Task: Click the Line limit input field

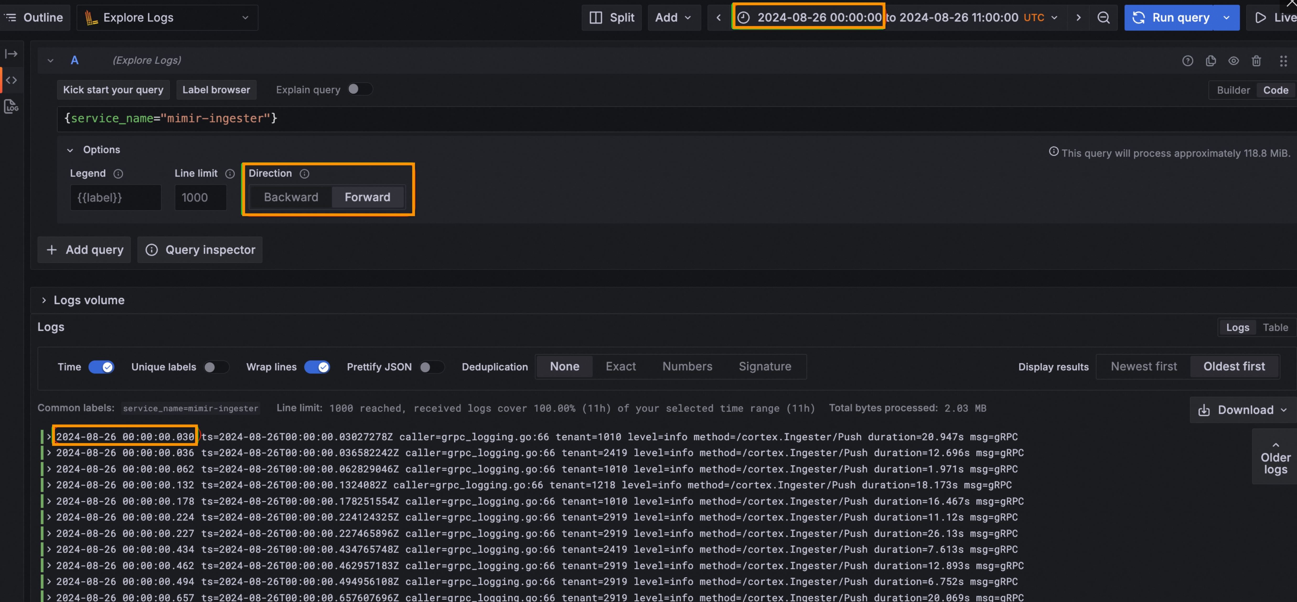Action: (200, 198)
